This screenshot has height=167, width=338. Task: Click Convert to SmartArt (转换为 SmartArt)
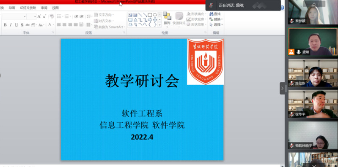108,27
